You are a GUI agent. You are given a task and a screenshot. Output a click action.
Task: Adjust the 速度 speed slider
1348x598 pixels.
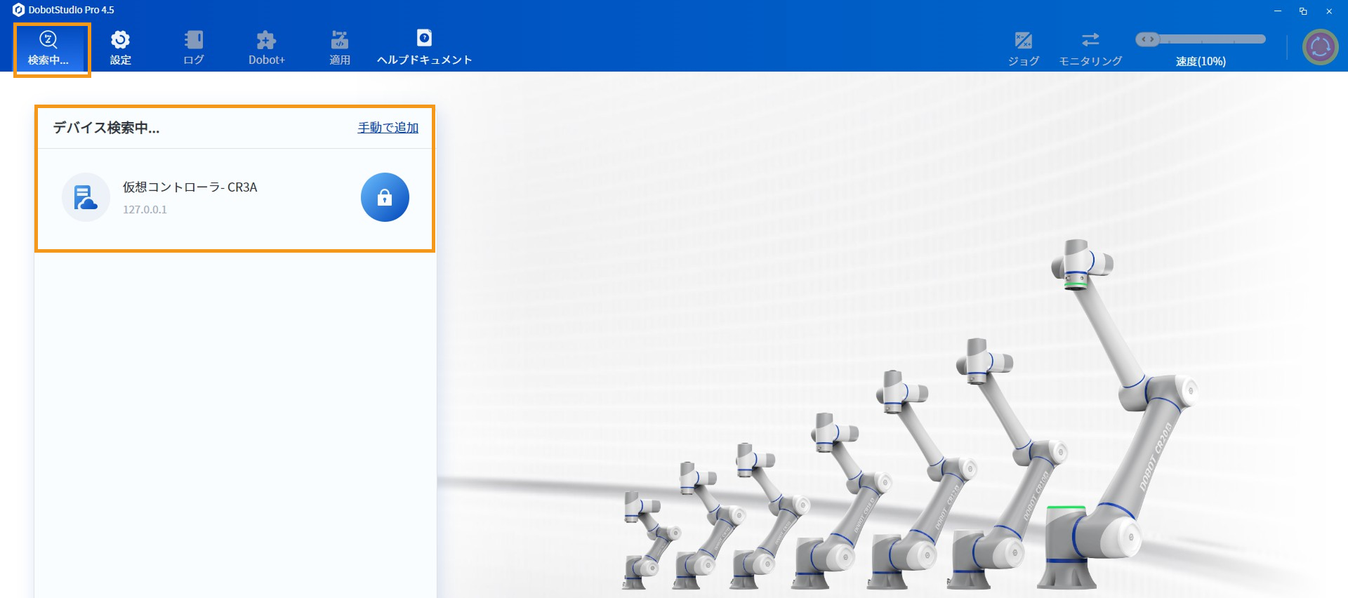[x=1201, y=39]
